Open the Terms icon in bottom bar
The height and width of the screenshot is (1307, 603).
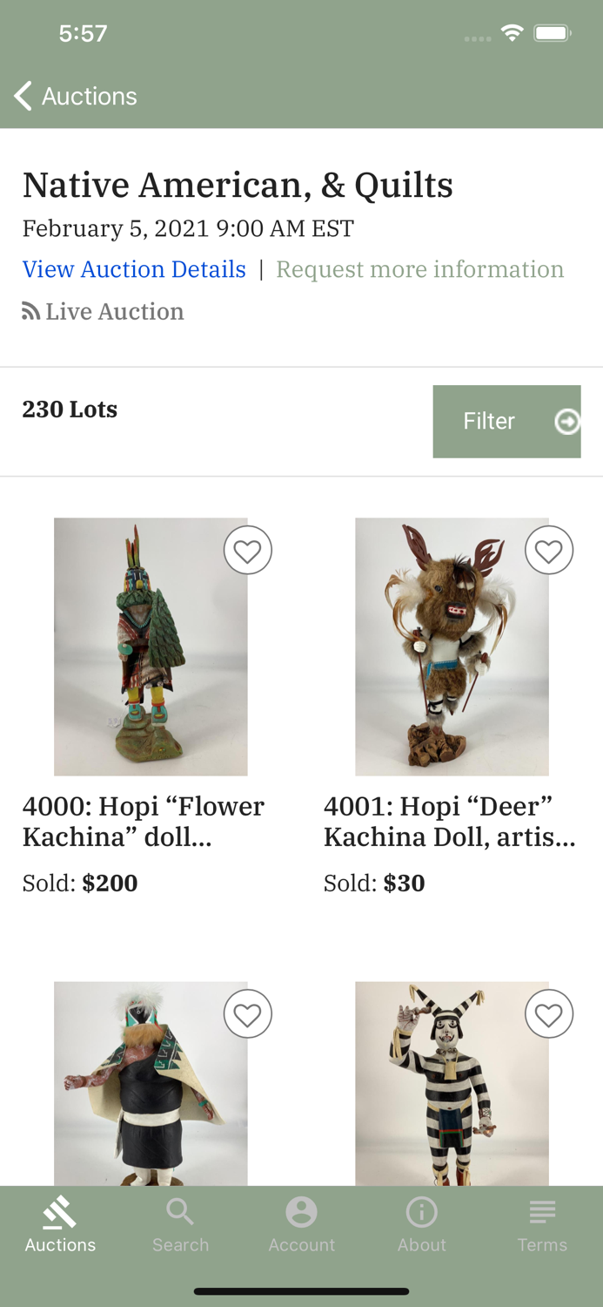pyautogui.click(x=542, y=1211)
